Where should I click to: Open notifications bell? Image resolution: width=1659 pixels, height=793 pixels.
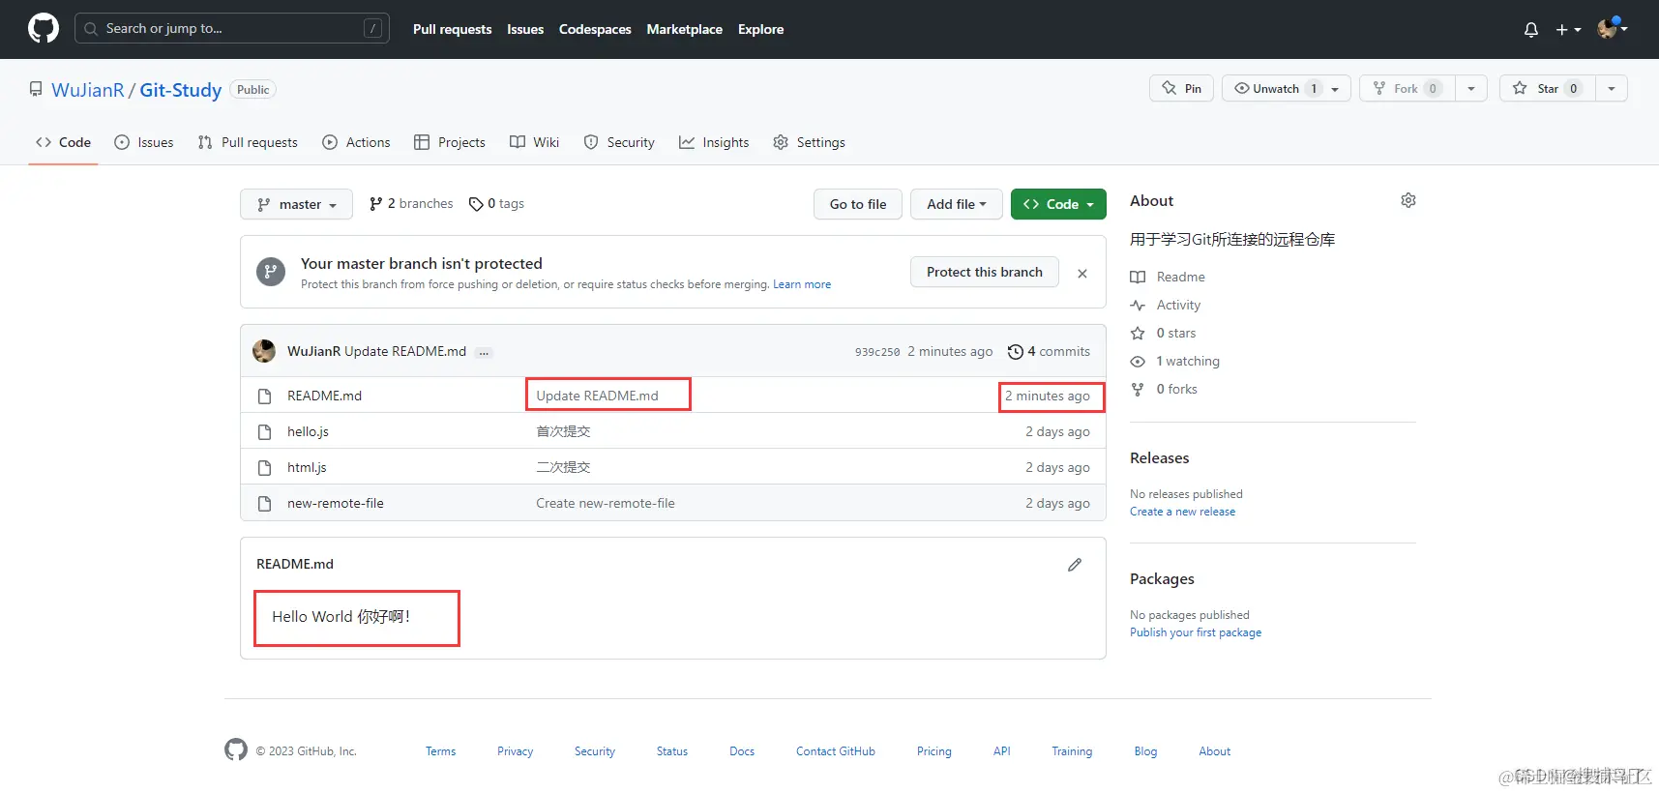(1531, 30)
